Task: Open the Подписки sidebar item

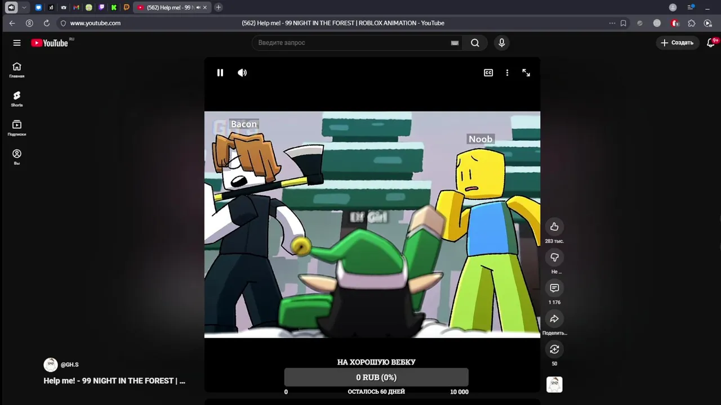Action: click(17, 128)
